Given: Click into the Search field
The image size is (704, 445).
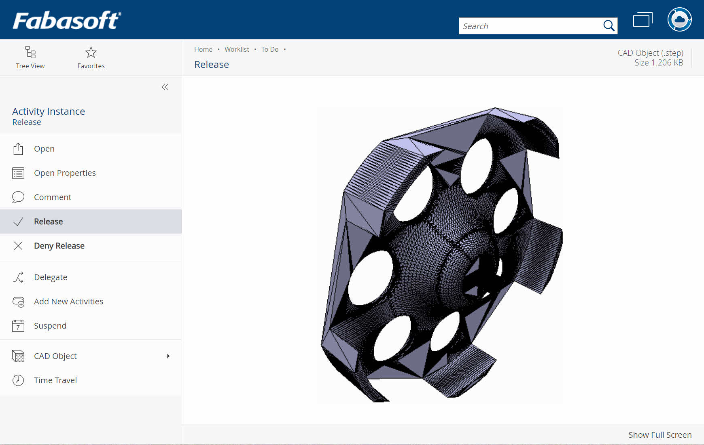Looking at the screenshot, I should point(526,25).
